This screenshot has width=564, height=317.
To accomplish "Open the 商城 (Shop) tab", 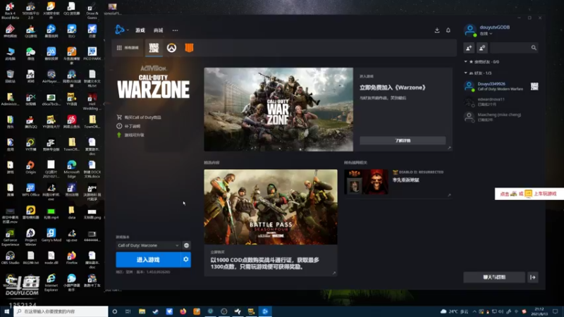I will tap(158, 30).
